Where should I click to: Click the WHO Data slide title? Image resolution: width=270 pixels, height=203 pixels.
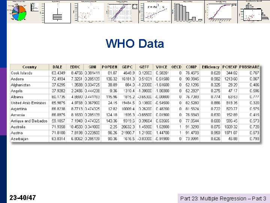pos(135,43)
